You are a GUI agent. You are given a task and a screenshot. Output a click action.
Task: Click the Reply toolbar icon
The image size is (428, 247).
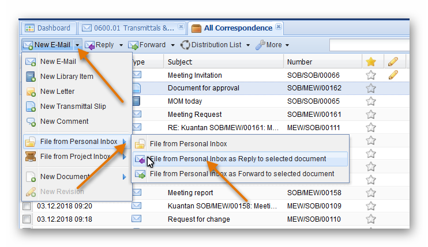[x=90, y=45]
